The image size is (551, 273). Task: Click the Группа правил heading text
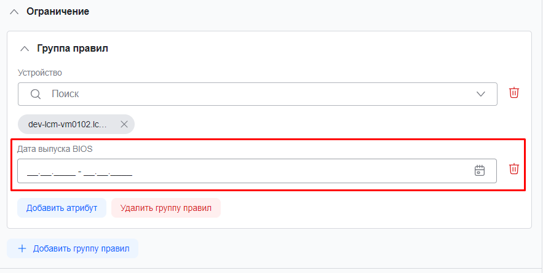point(73,48)
